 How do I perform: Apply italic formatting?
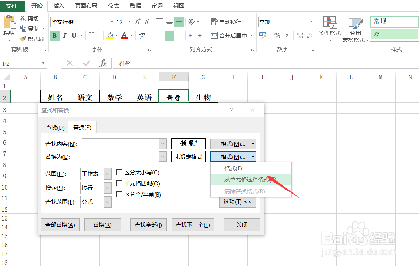65,35
